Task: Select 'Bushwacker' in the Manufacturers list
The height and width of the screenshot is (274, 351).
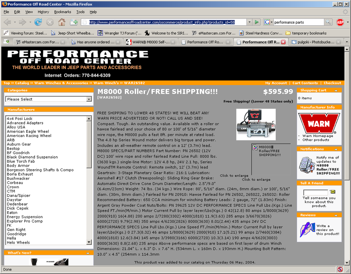Action: tap(18, 178)
